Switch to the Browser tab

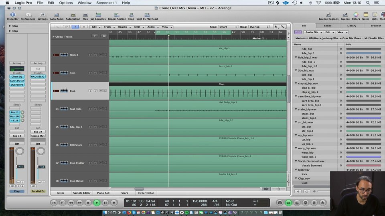pos(375,26)
